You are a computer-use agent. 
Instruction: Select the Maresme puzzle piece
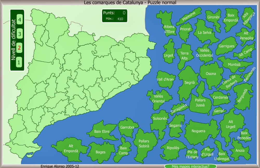[x=190, y=15]
